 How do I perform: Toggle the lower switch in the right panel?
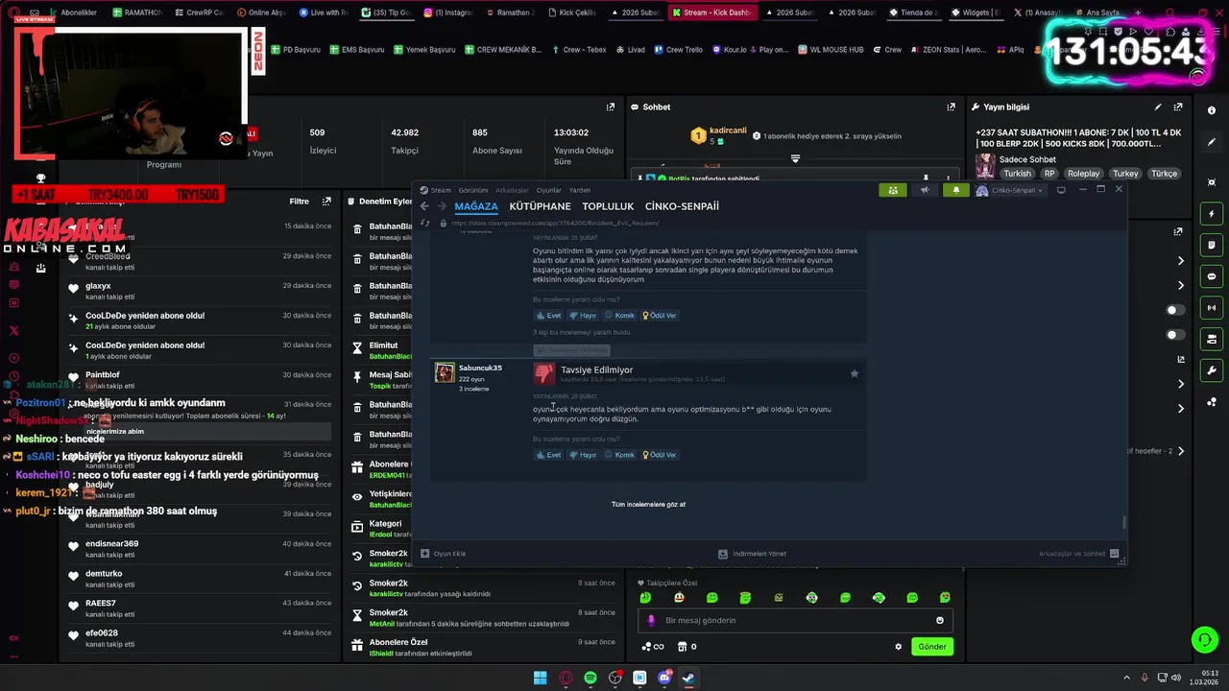pos(1174,335)
